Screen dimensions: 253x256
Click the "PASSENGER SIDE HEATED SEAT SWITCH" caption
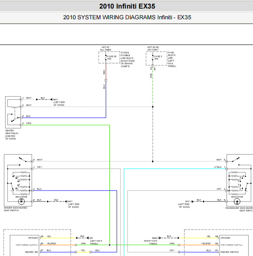(239, 209)
